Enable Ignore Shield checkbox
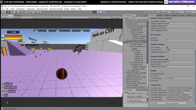Screen dimensions: 196x110 pyautogui.click(x=167, y=64)
